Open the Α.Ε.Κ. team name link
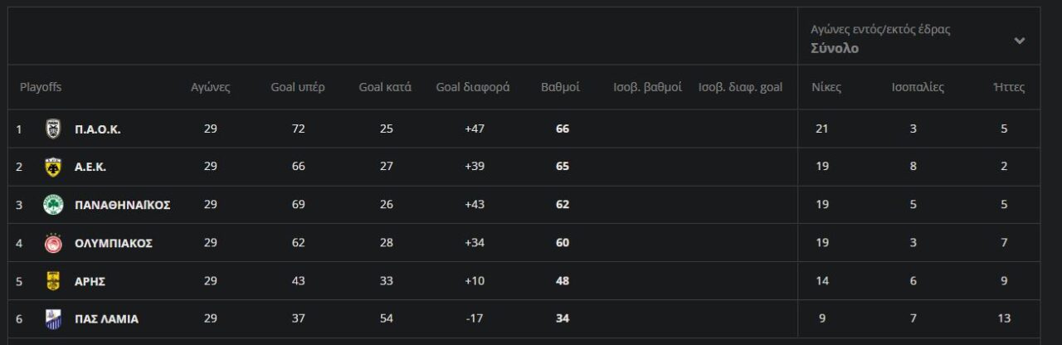This screenshot has width=1062, height=345. [x=90, y=167]
